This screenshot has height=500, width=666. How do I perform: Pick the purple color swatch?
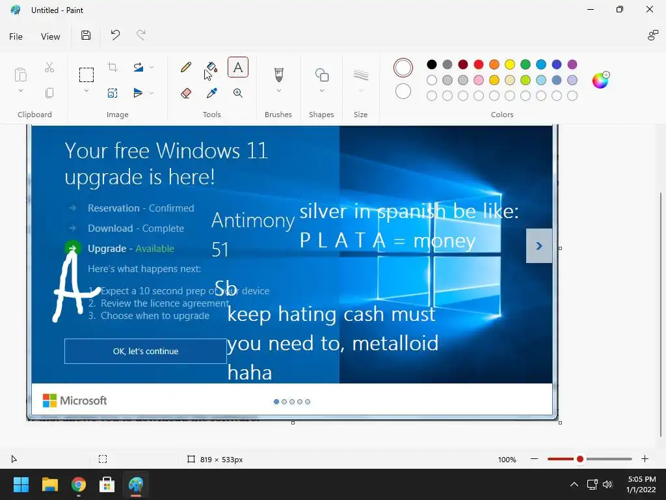[572, 64]
